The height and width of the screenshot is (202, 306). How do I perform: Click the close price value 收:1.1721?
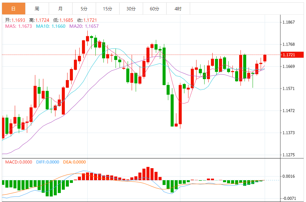87,20
